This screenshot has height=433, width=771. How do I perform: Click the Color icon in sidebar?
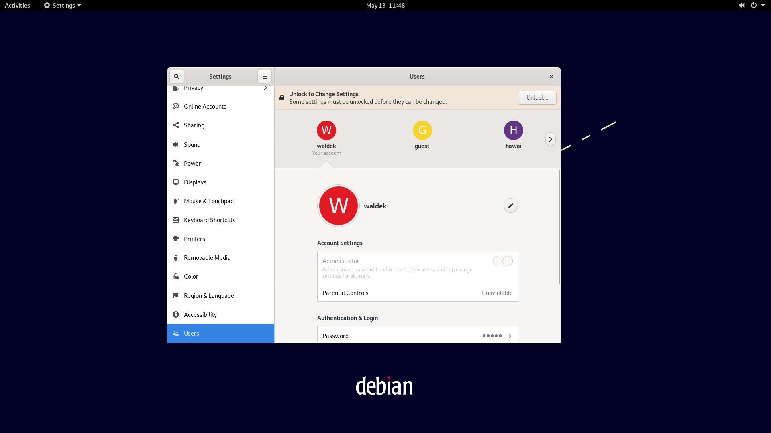tap(176, 276)
